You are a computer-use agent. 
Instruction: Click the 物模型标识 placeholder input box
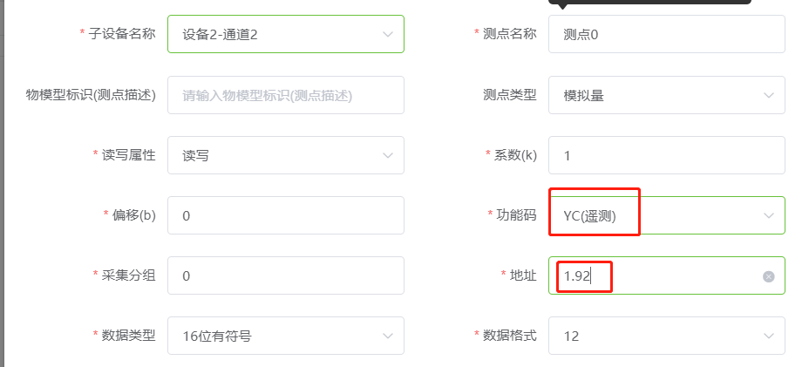point(286,95)
